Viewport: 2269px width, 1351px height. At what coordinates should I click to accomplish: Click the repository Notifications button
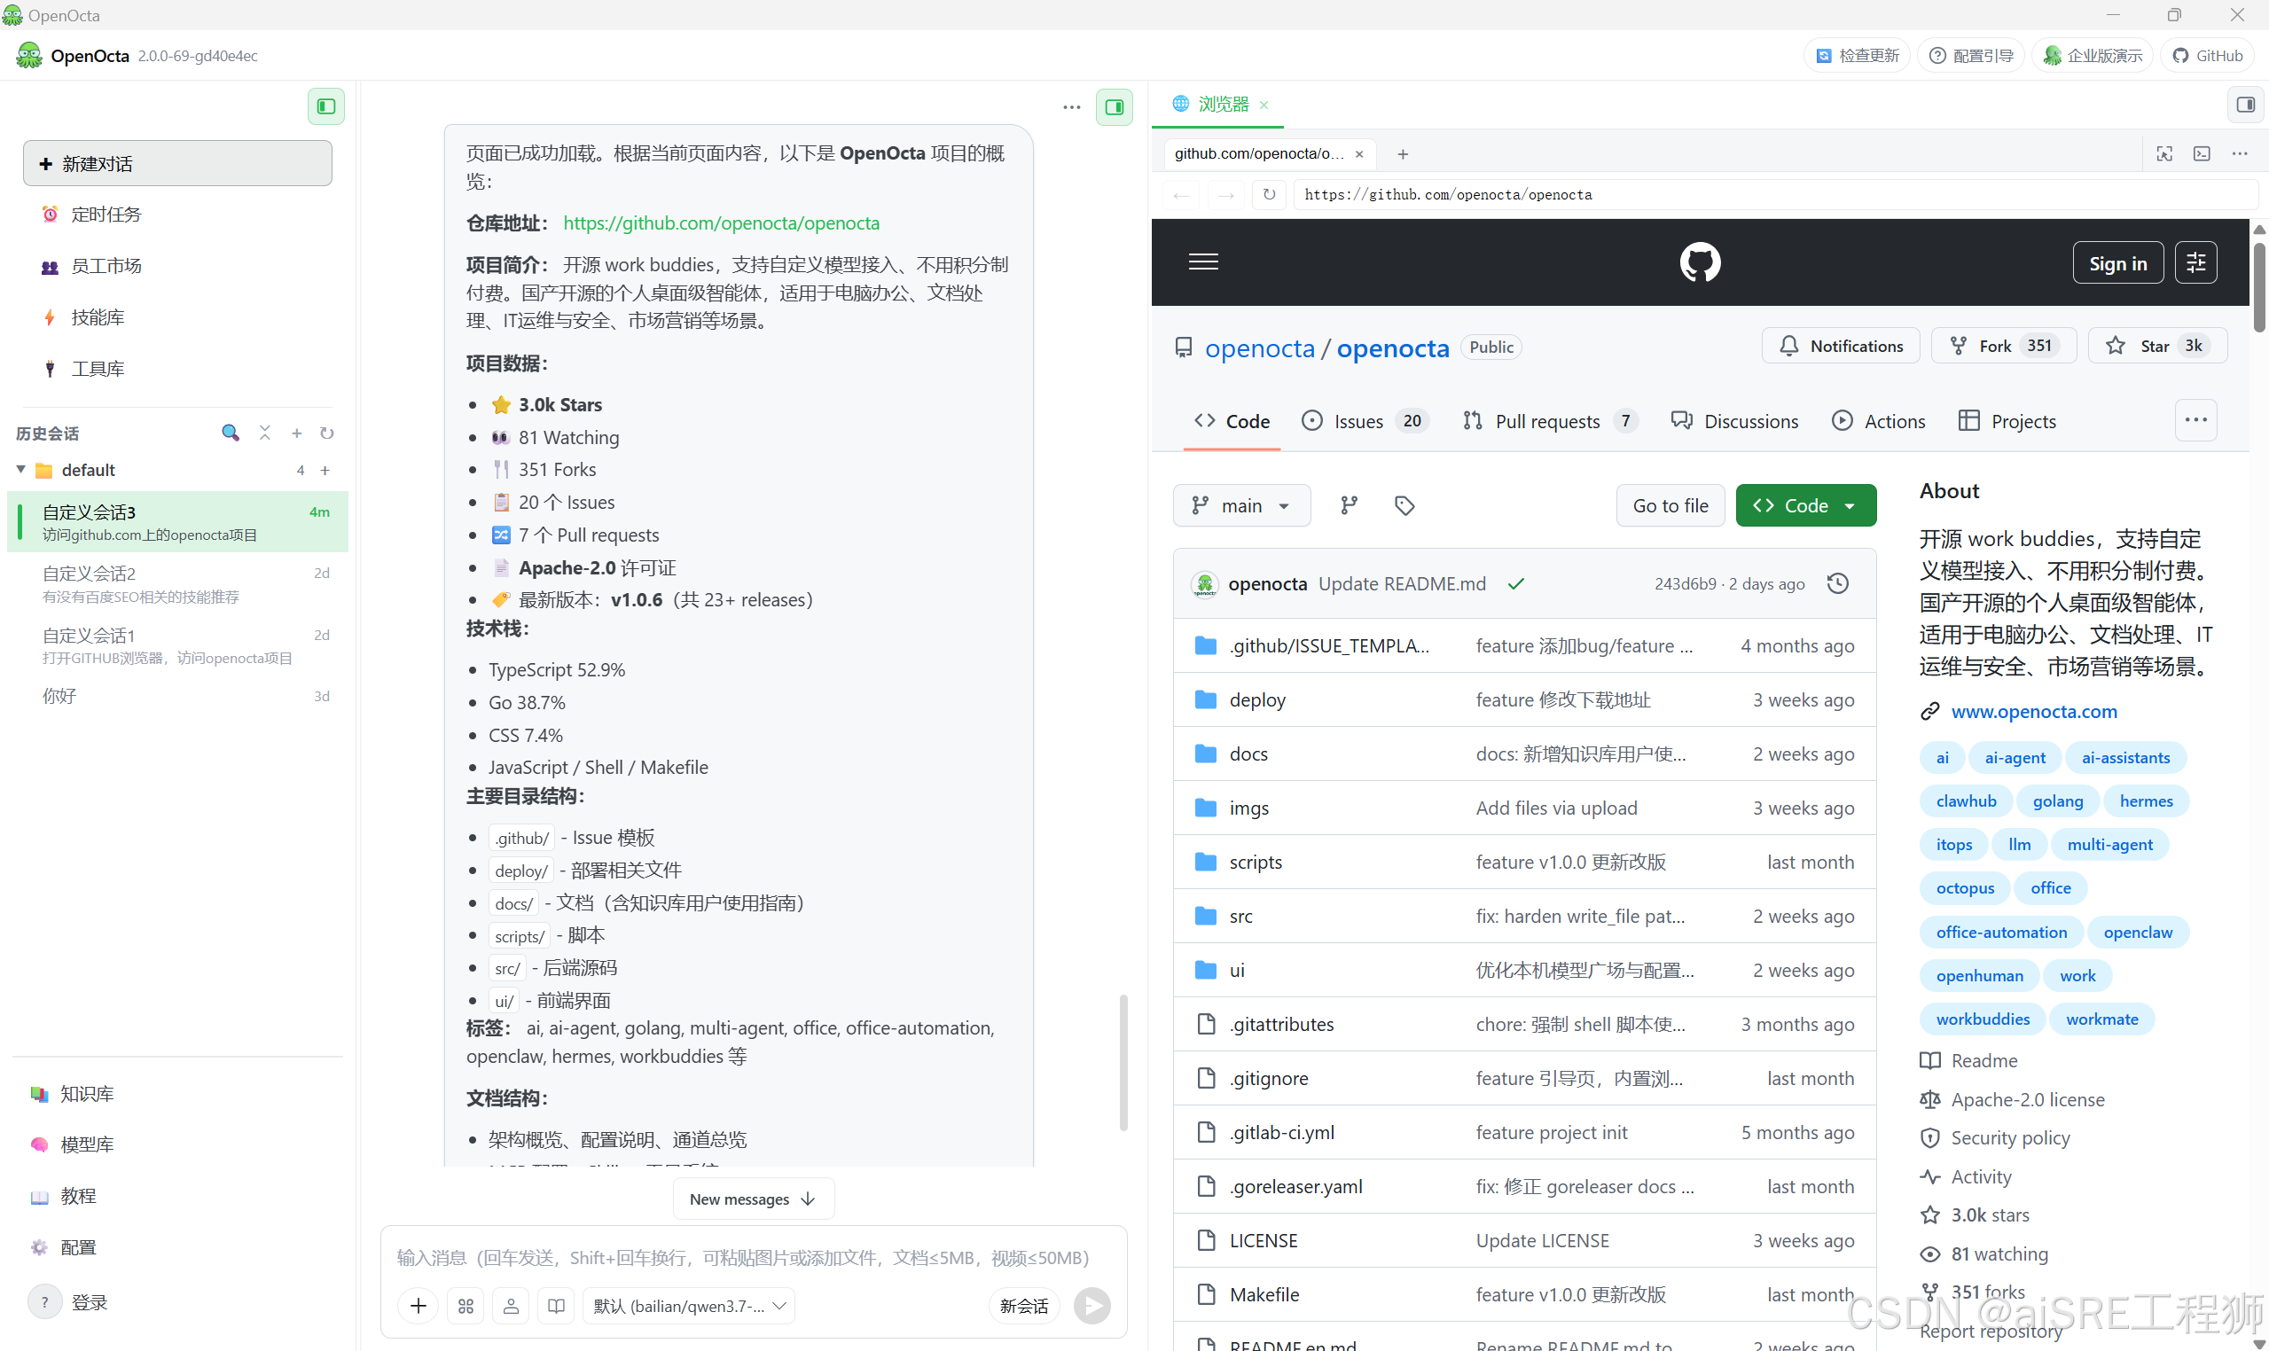[x=1840, y=346]
